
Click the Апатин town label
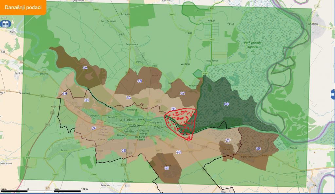[x=313, y=24]
